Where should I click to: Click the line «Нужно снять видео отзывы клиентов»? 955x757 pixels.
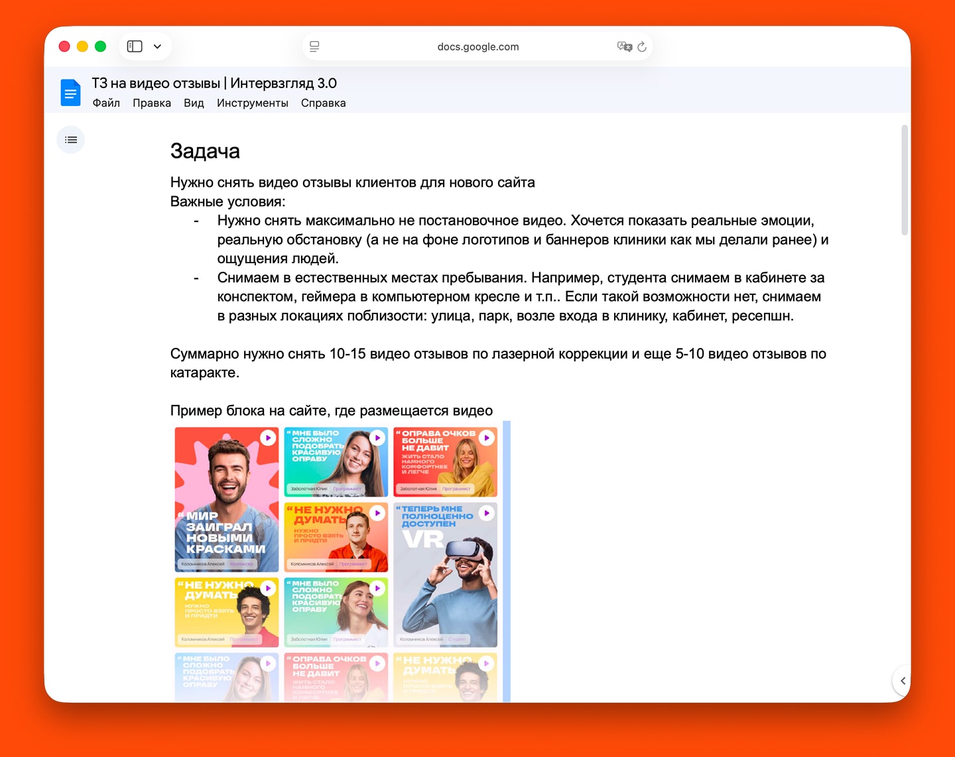pyautogui.click(x=352, y=182)
